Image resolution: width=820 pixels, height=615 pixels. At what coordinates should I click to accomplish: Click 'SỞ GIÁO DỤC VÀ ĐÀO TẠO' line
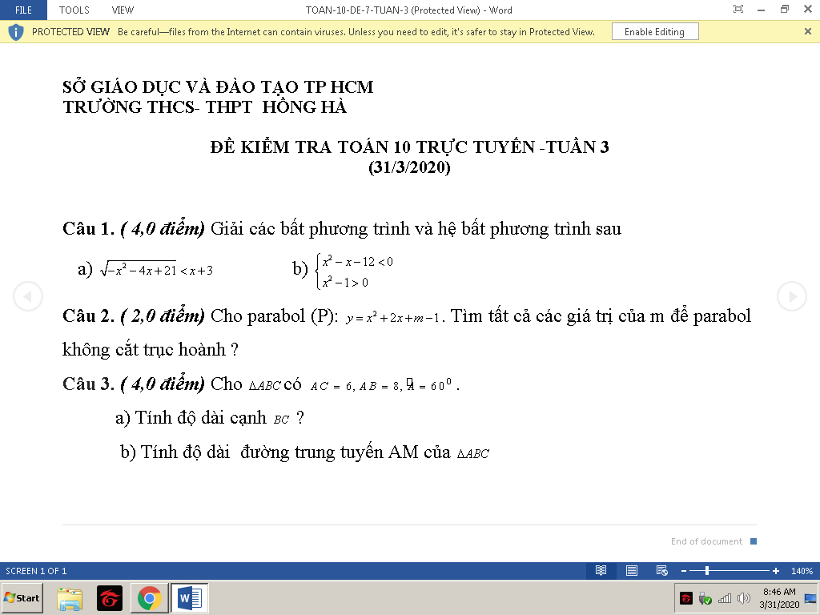pos(218,86)
